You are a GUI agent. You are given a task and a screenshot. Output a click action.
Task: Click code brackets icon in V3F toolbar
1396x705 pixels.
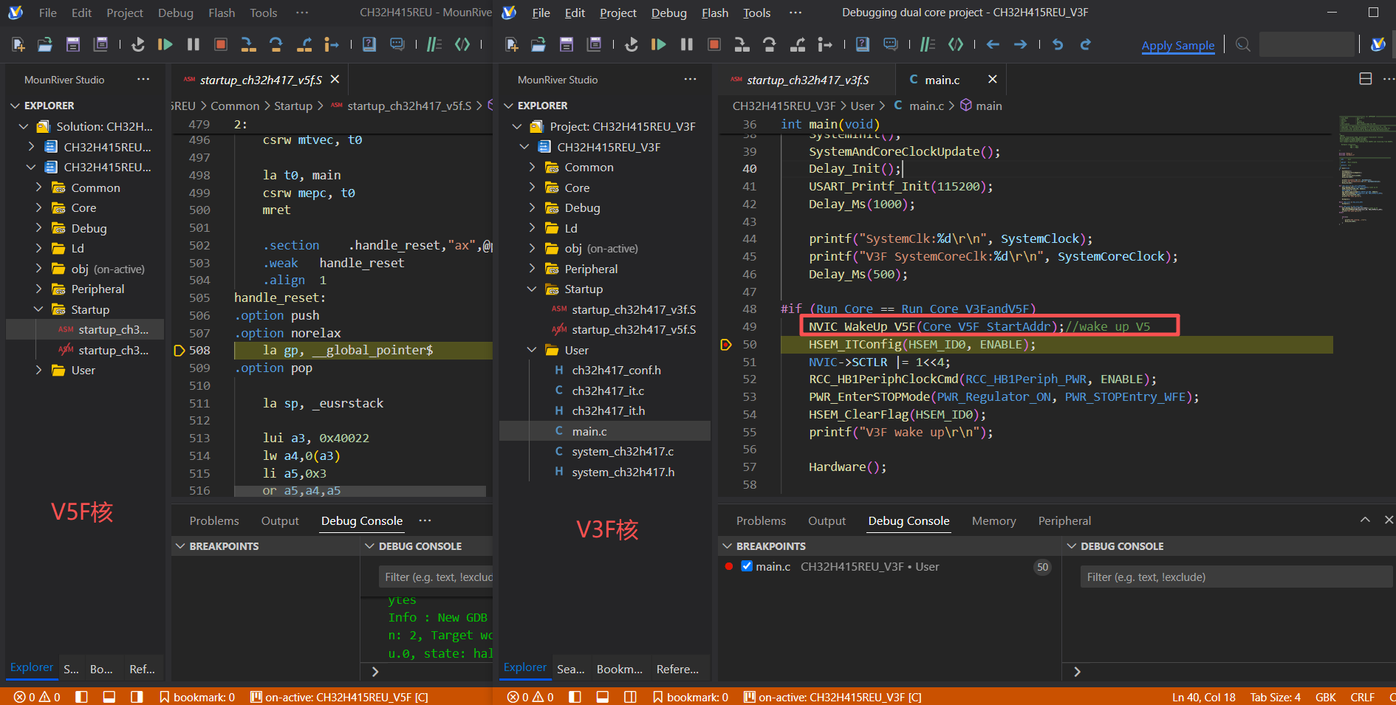tap(956, 44)
